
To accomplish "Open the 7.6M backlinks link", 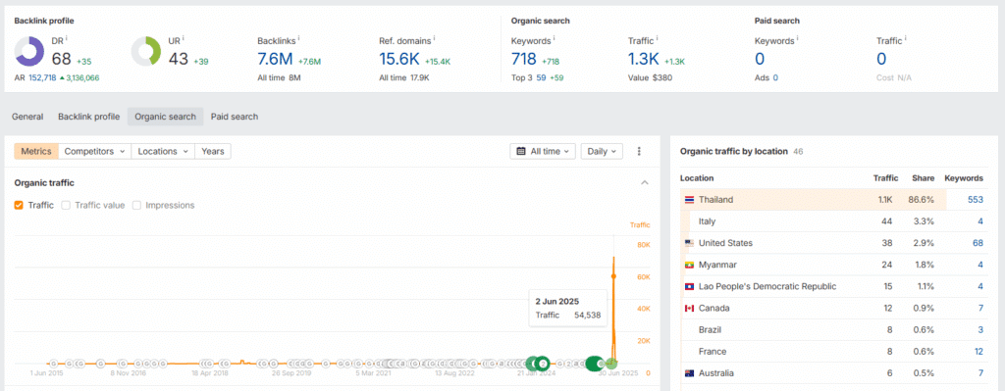I will tap(275, 60).
